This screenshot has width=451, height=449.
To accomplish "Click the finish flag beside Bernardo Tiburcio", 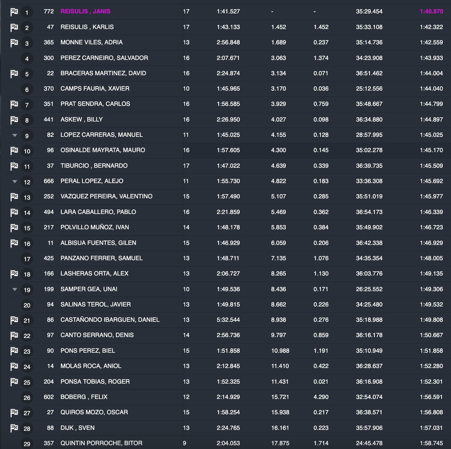I will point(14,166).
